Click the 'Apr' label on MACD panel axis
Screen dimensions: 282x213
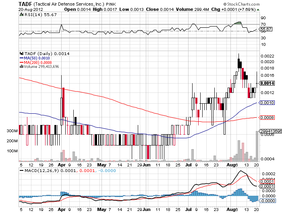62,209
